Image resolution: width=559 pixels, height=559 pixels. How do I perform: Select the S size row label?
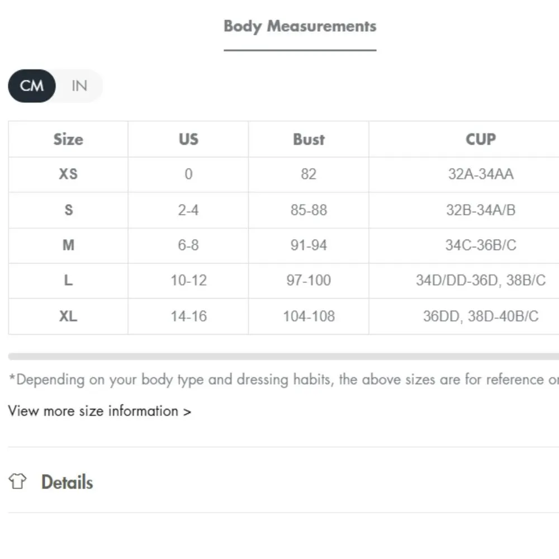click(68, 210)
